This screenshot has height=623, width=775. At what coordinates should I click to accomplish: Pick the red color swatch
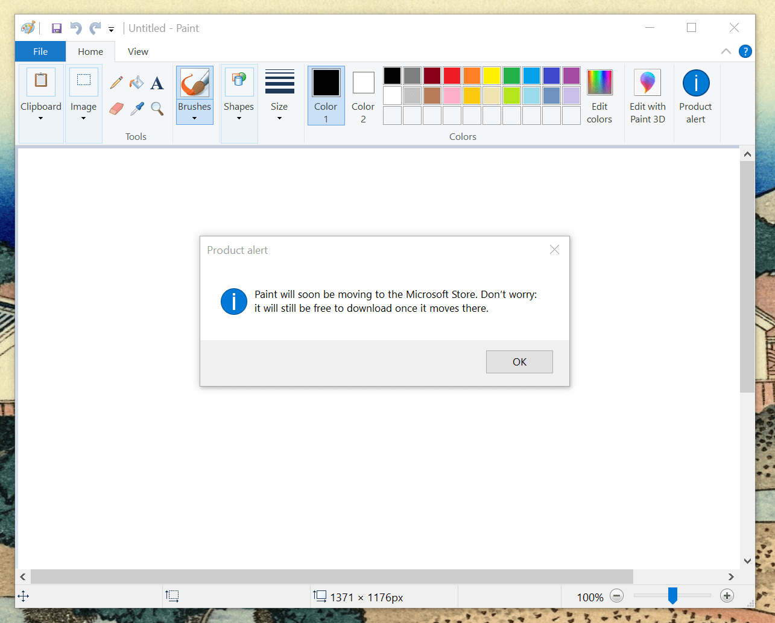pos(452,75)
